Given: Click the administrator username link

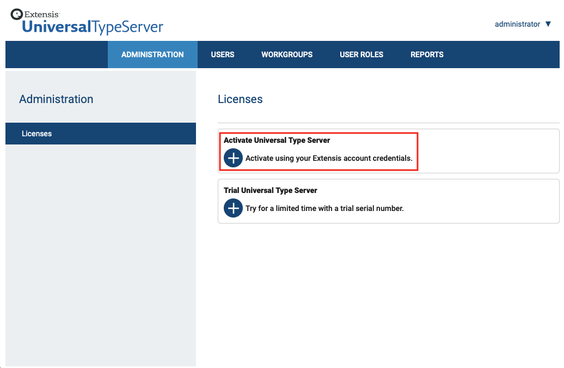Looking at the screenshot, I should click(x=517, y=24).
